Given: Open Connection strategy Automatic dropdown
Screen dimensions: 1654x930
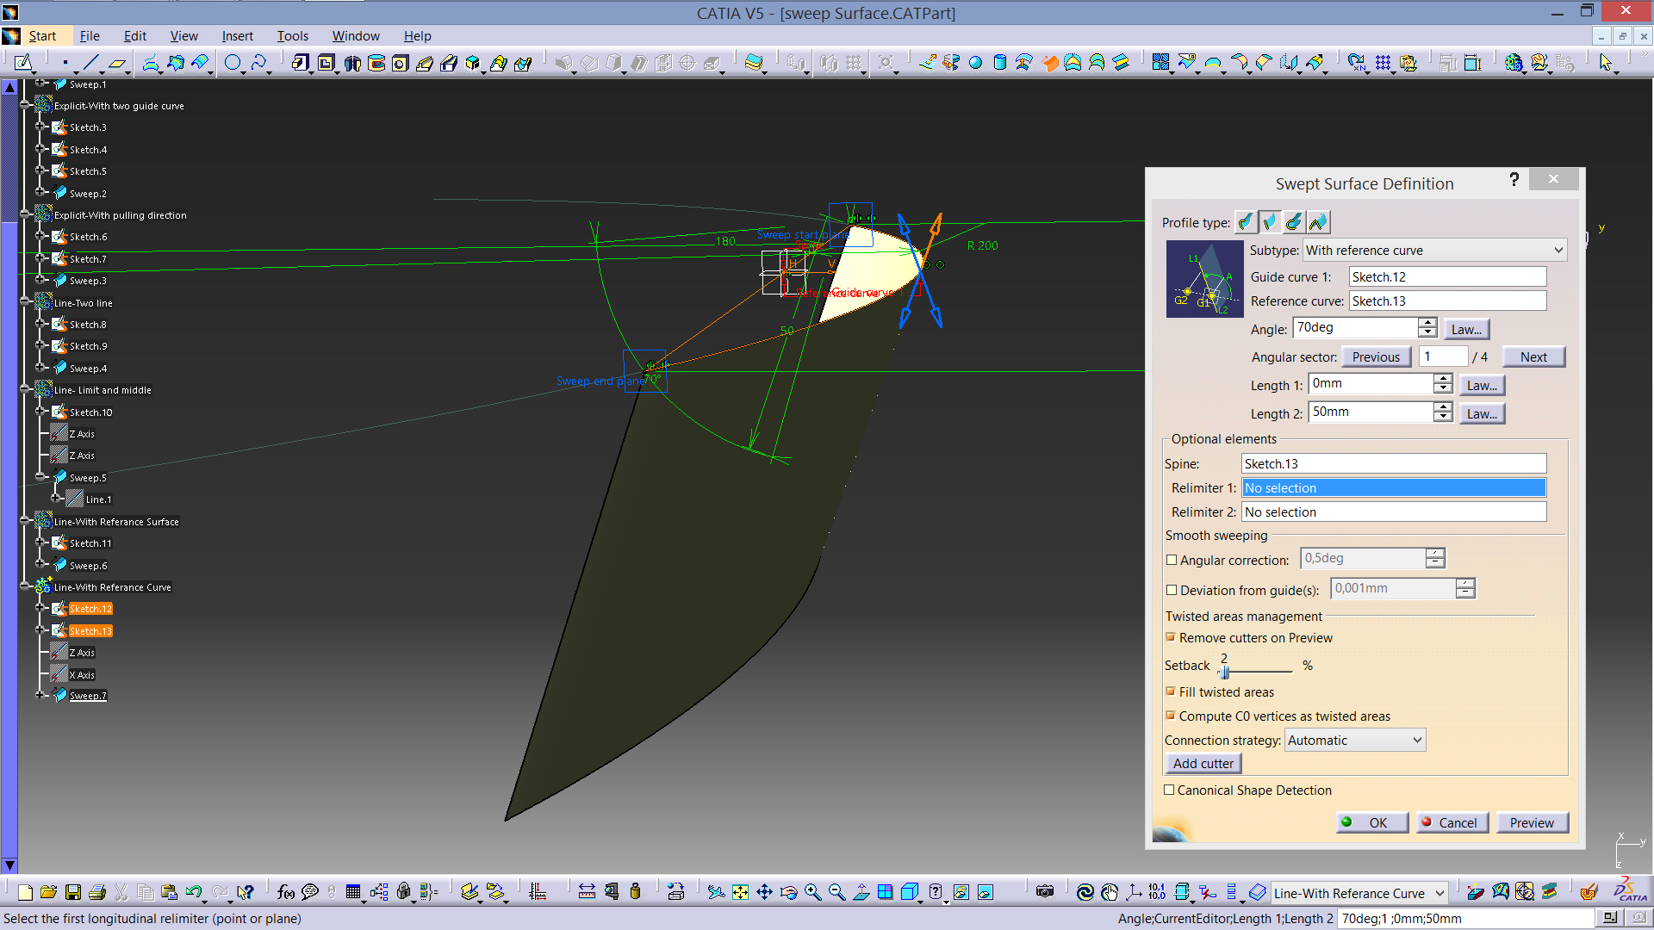Looking at the screenshot, I should (x=1354, y=740).
